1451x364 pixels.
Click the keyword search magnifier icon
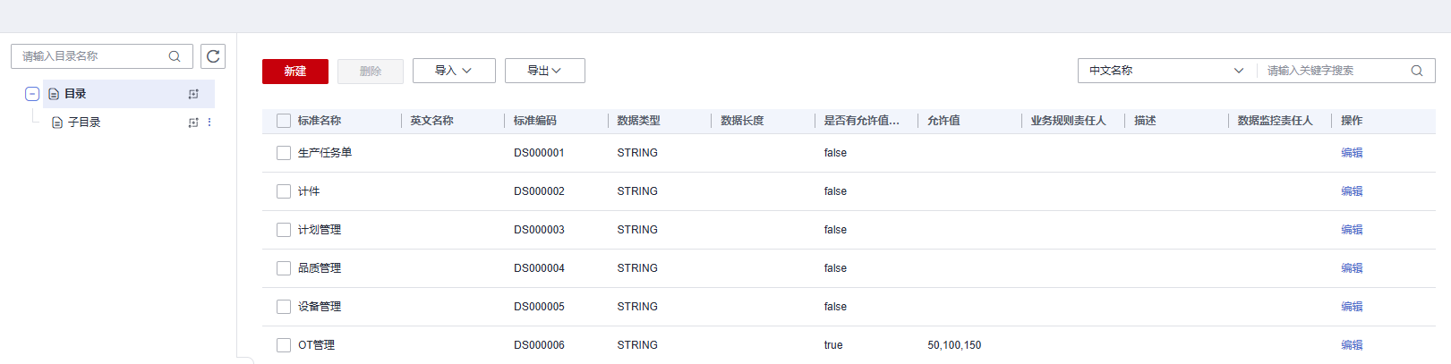[1417, 71]
